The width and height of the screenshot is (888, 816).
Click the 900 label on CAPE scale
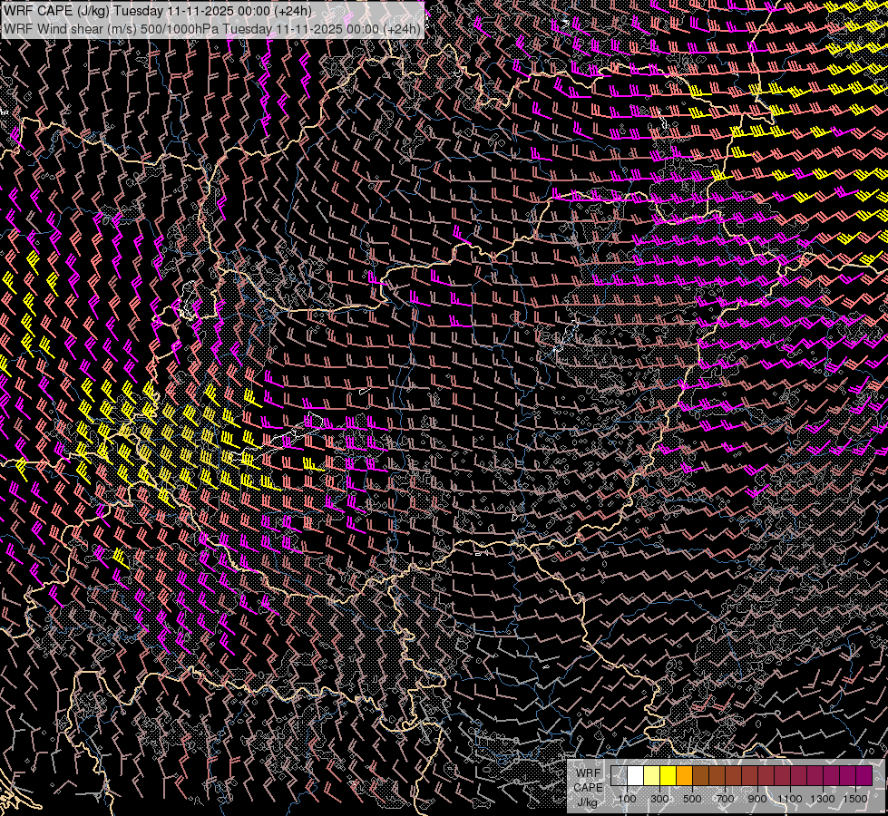[757, 799]
